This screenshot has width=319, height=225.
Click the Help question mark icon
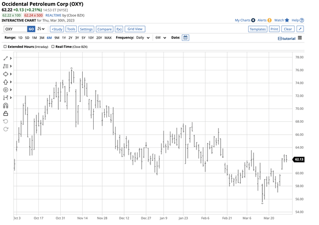tap(302, 20)
